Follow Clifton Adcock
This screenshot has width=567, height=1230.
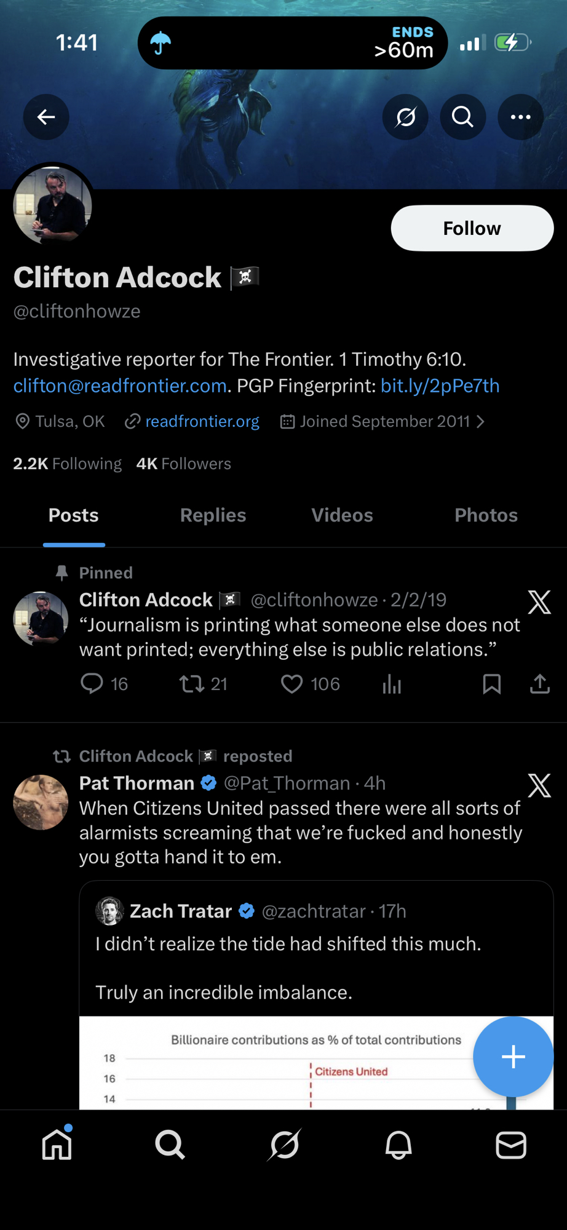pyautogui.click(x=472, y=228)
